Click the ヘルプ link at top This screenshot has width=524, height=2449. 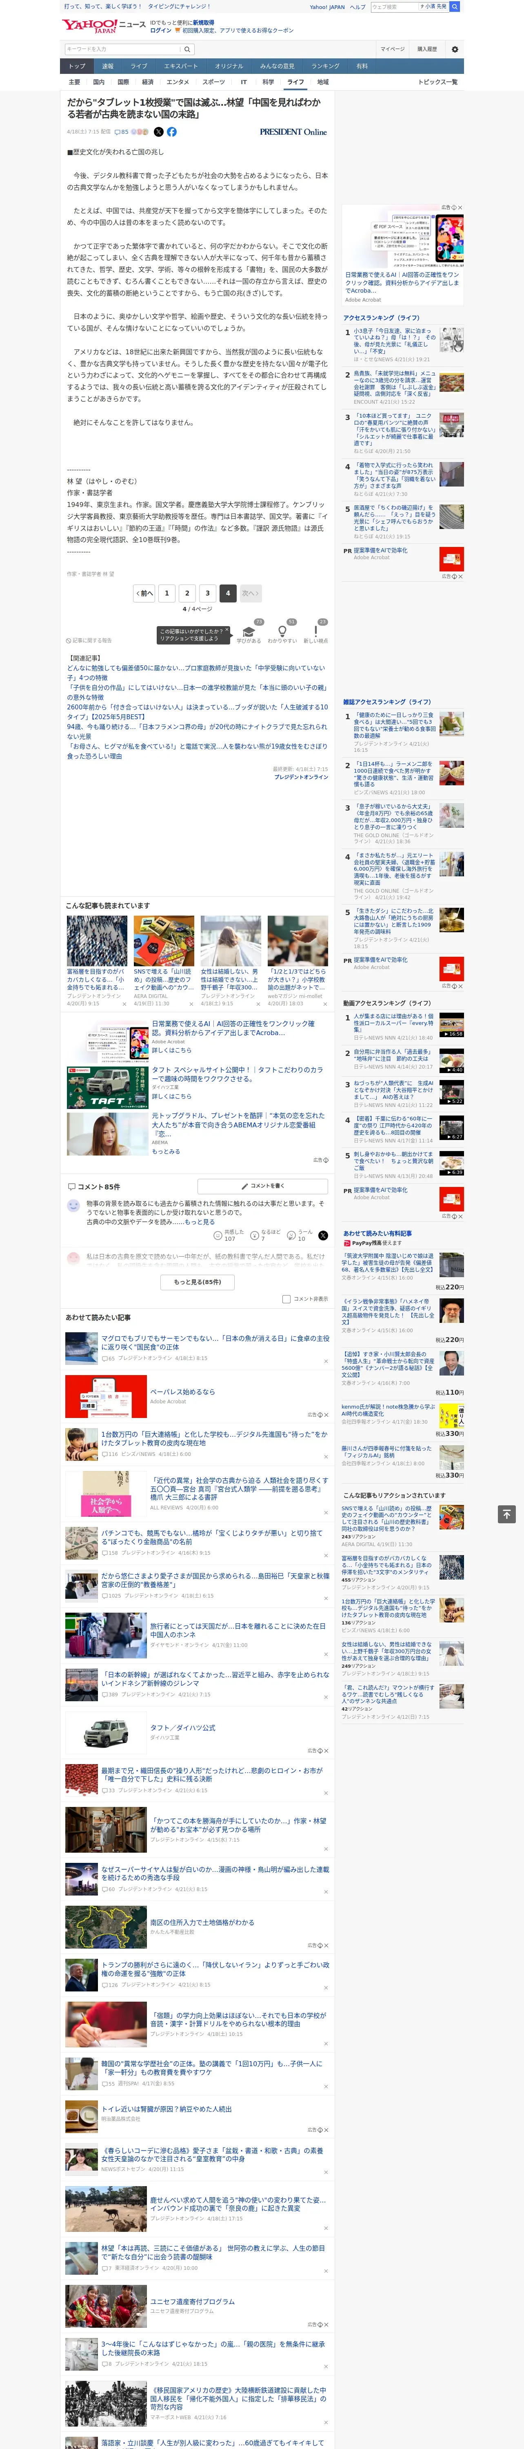[357, 7]
